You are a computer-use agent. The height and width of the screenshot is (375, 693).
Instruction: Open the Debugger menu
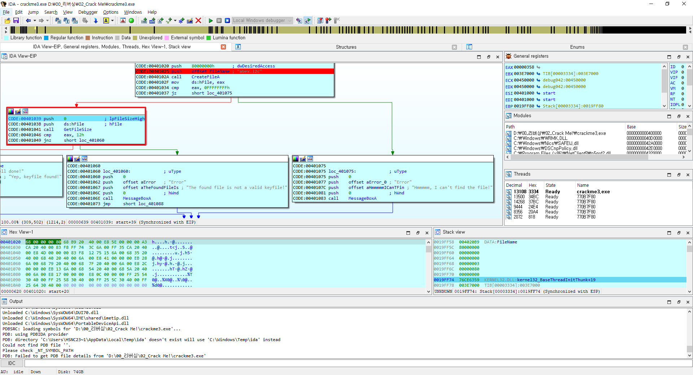click(x=88, y=12)
